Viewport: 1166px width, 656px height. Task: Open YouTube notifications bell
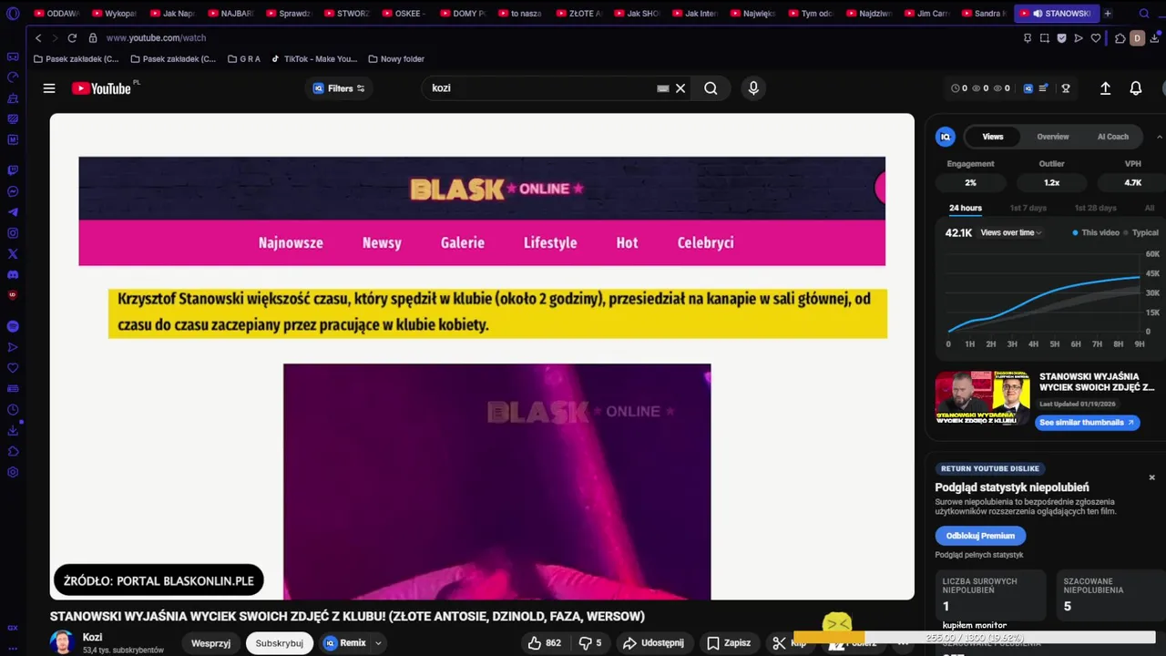pyautogui.click(x=1136, y=88)
